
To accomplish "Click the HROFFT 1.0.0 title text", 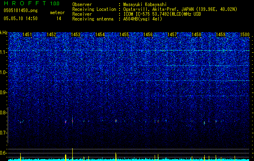I will [x=31, y=3].
